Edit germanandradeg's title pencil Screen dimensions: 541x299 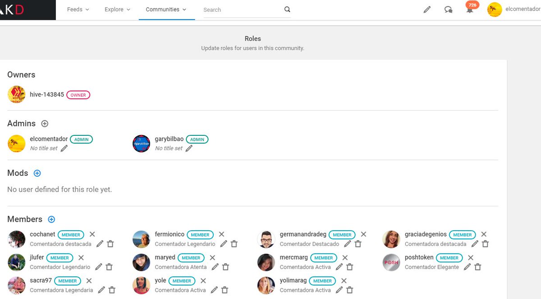(x=348, y=244)
